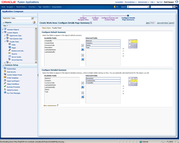
Task: Expand the Standard Objects node
Action: point(3,30)
